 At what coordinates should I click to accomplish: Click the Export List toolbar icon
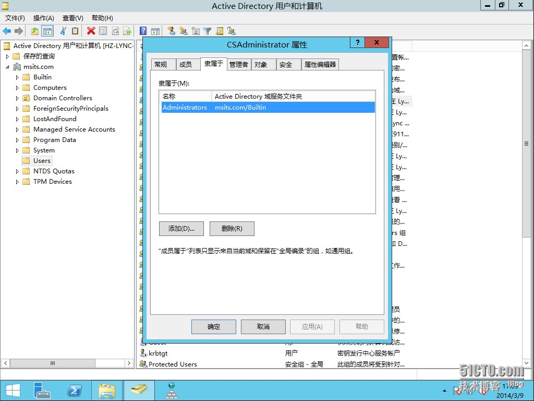[127, 31]
